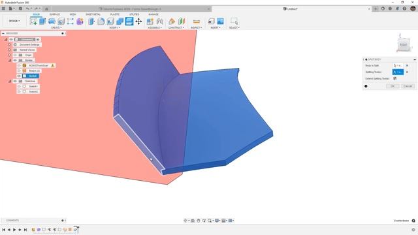Open the Inspect menu dropdown
The image size is (418, 235).
(197, 27)
